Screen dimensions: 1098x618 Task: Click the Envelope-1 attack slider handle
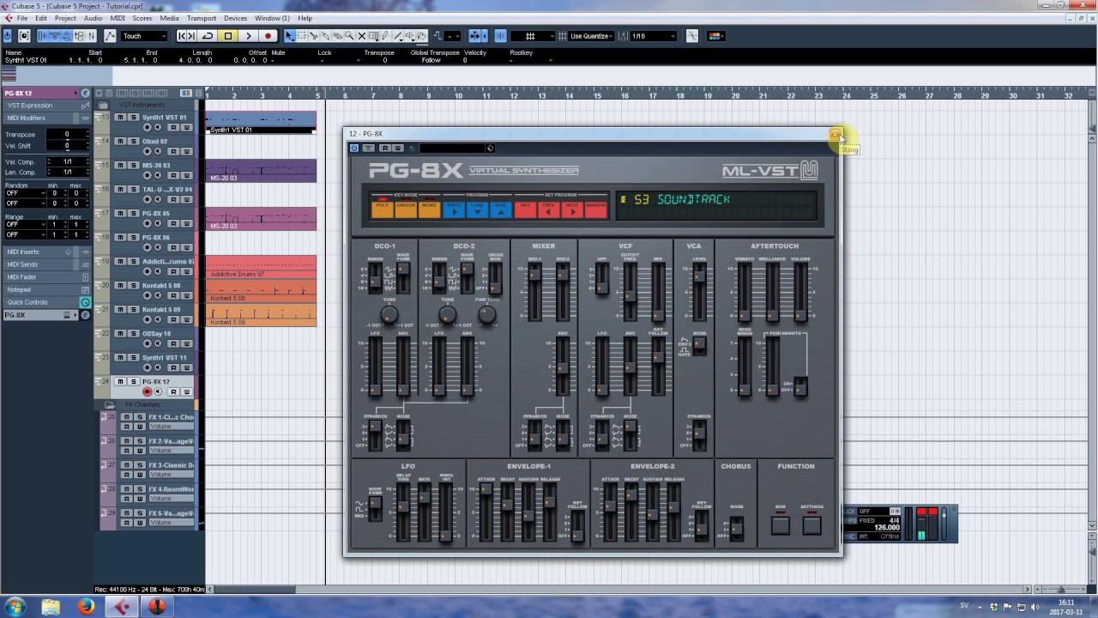tap(486, 490)
